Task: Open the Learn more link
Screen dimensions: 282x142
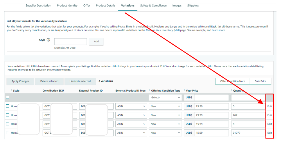Action: tap(218, 30)
